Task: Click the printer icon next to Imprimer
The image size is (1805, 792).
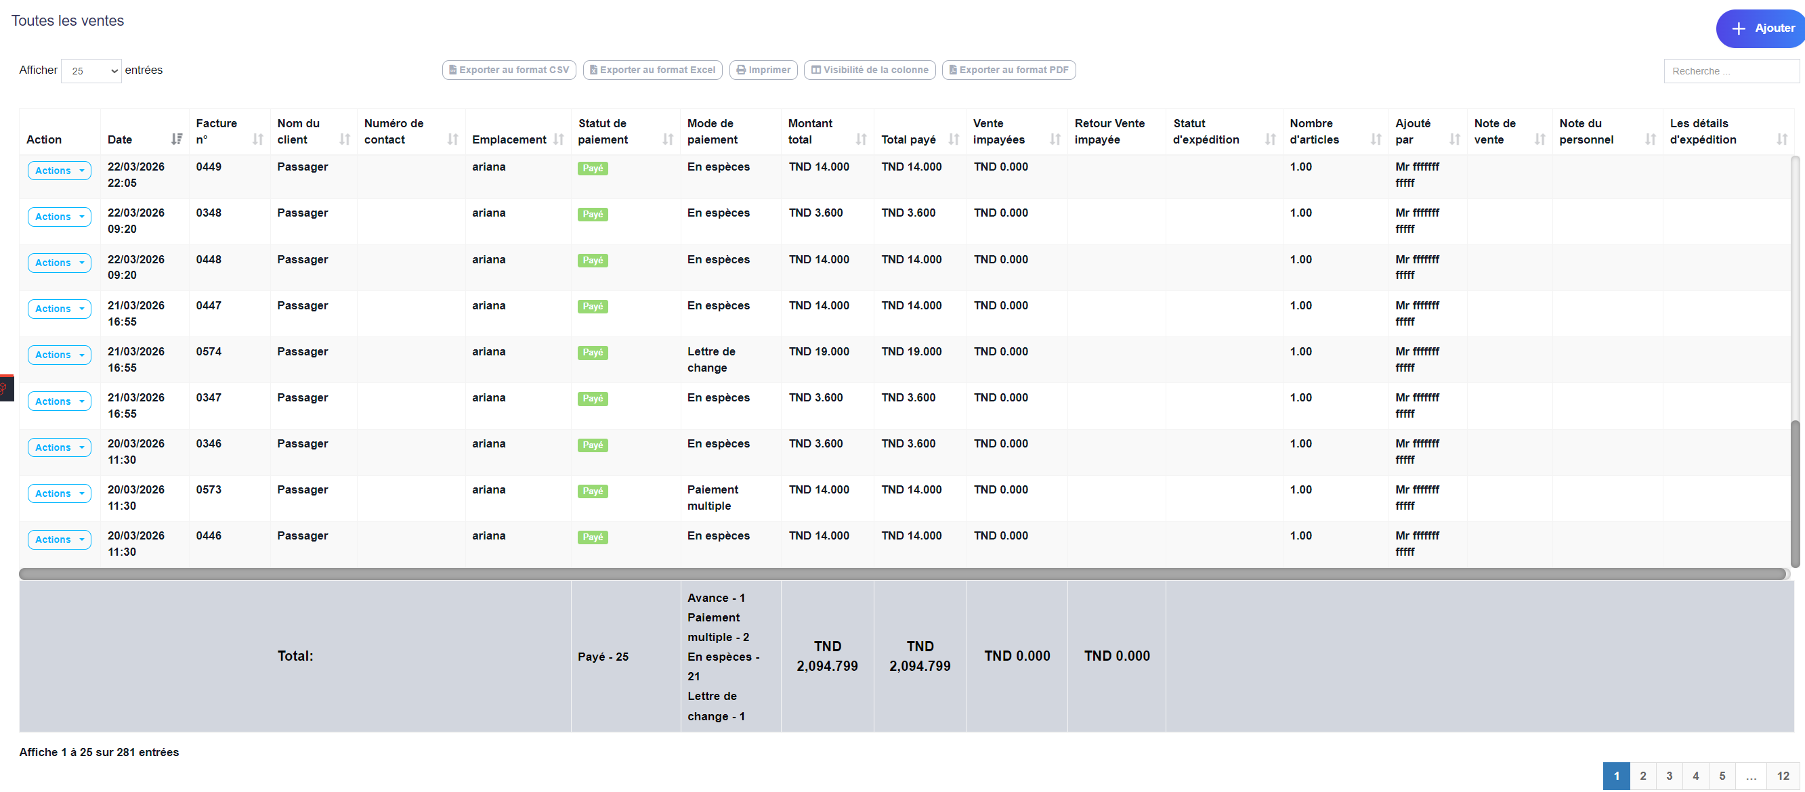Action: 742,70
